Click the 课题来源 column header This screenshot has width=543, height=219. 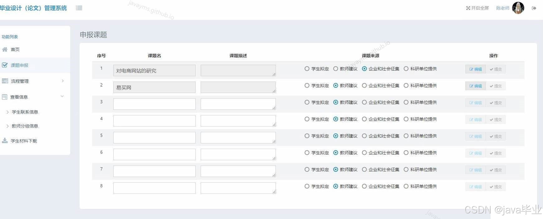[370, 56]
